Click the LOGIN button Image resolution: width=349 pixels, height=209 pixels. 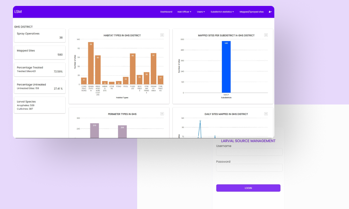point(248,188)
